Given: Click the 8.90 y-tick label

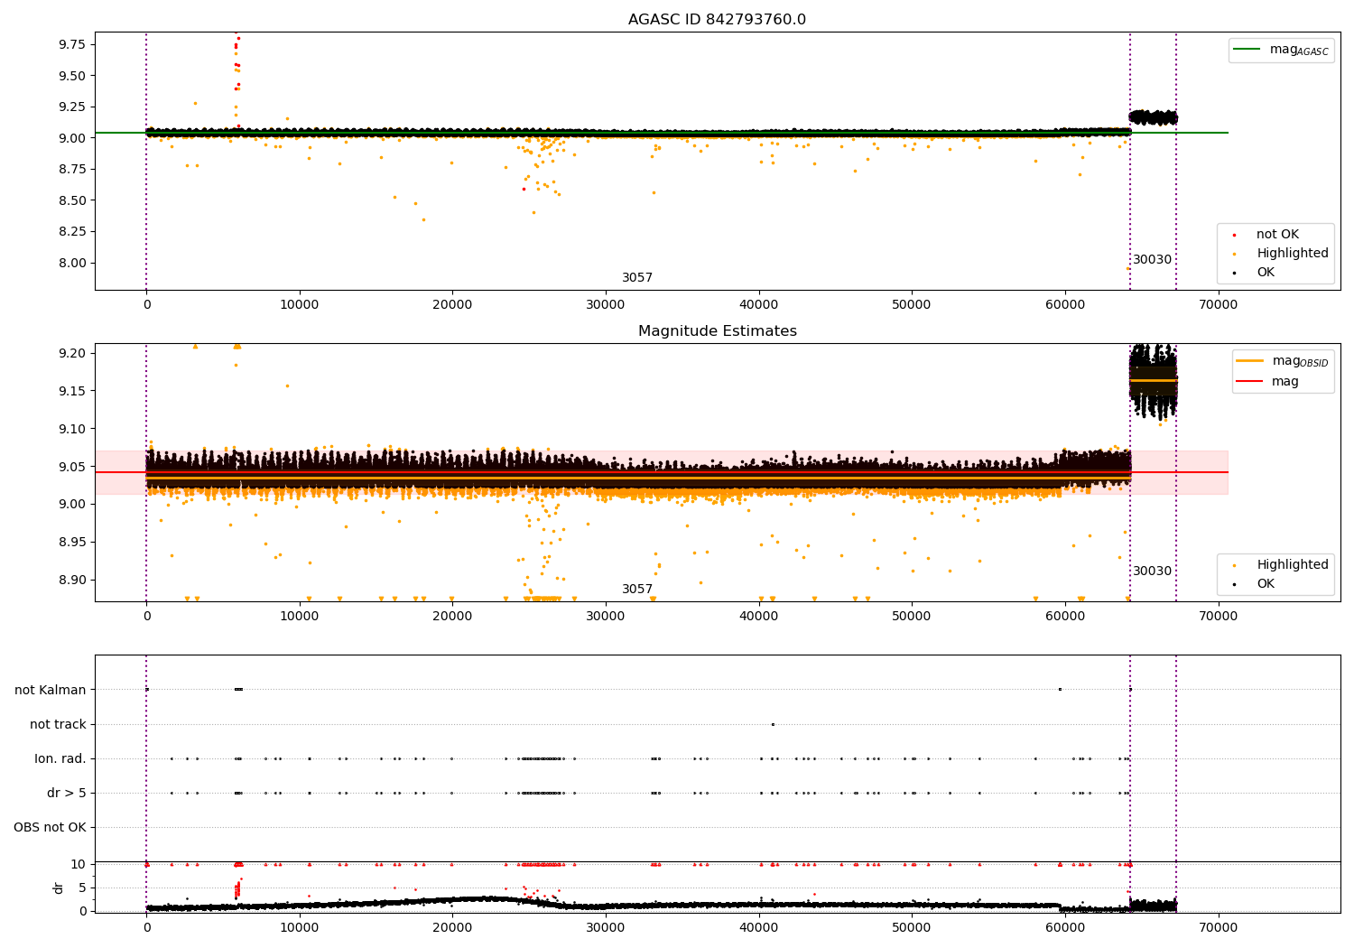Looking at the screenshot, I should click(x=72, y=581).
